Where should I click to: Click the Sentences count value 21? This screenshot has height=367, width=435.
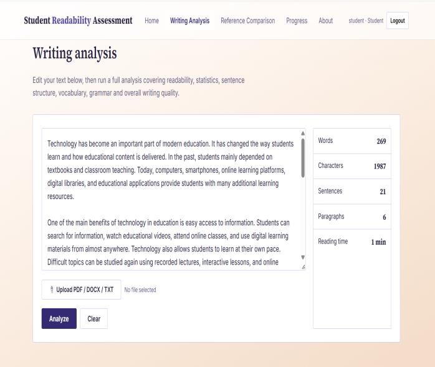coord(383,192)
